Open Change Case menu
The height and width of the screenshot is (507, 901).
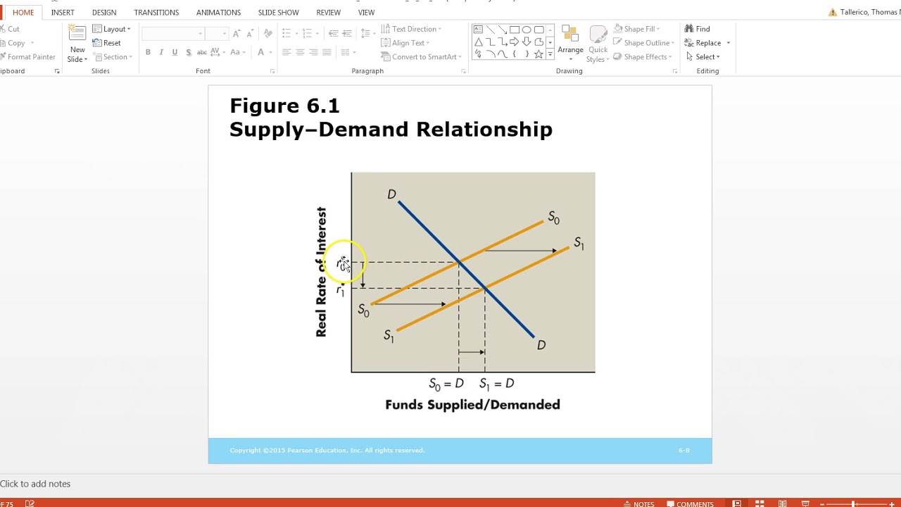(238, 52)
